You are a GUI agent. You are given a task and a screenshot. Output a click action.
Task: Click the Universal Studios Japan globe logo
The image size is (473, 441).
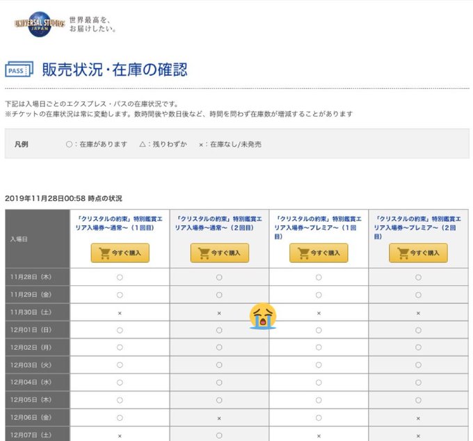click(40, 24)
